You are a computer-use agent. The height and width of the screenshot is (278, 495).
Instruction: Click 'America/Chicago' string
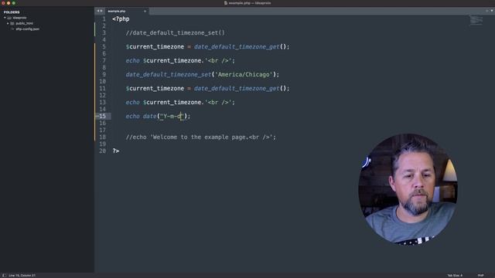[x=244, y=75]
